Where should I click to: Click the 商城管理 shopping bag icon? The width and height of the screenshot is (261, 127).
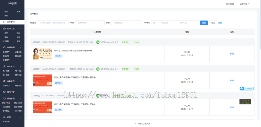click(4, 48)
